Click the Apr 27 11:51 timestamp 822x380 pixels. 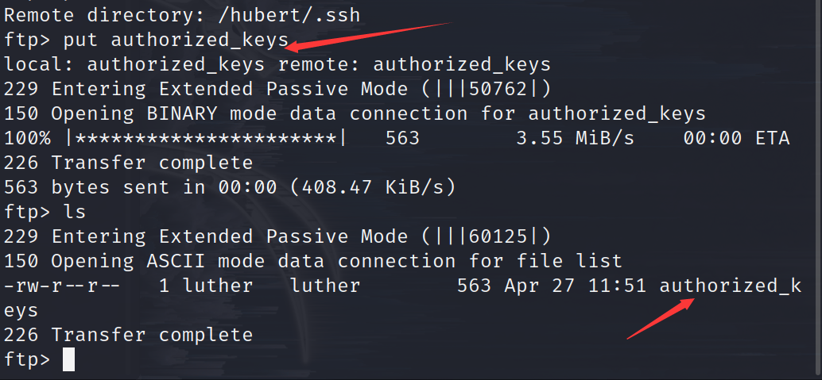point(575,286)
